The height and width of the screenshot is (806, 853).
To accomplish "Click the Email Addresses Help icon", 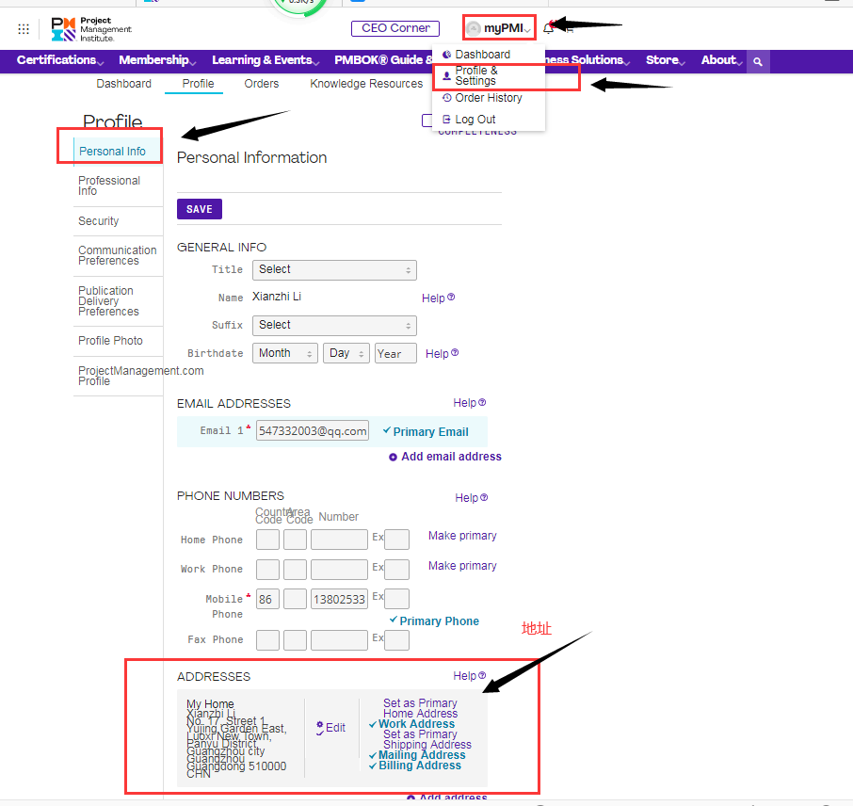I will [x=482, y=402].
